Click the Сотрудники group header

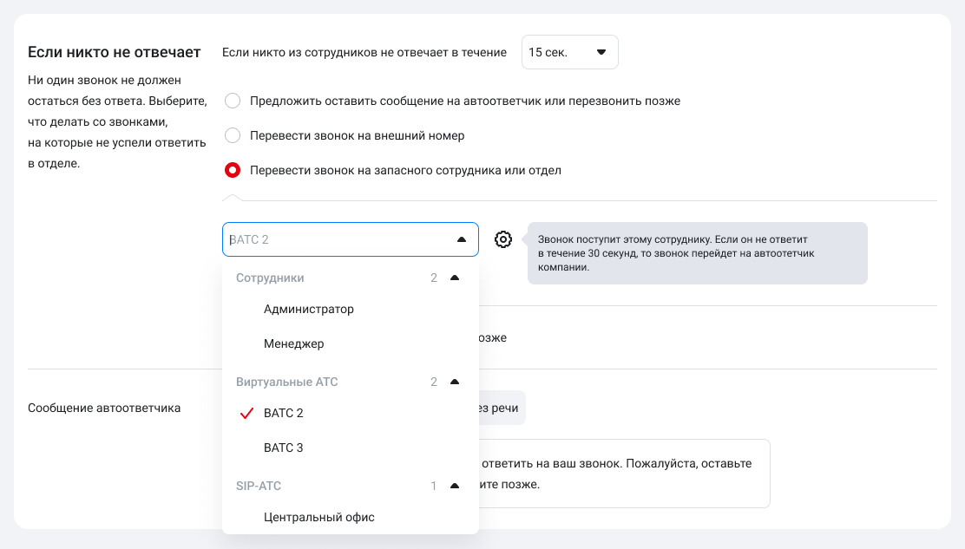[x=270, y=278]
